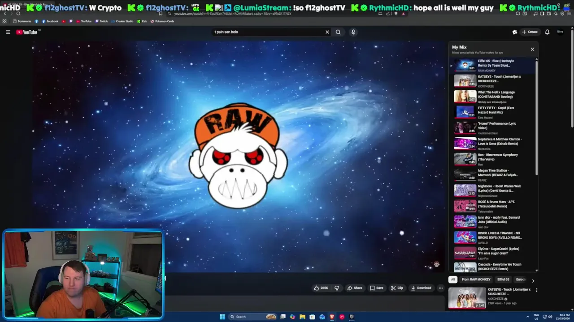Viewport: 574px width, 322px height.
Task: Open the account avatar menu
Action: (x=560, y=32)
